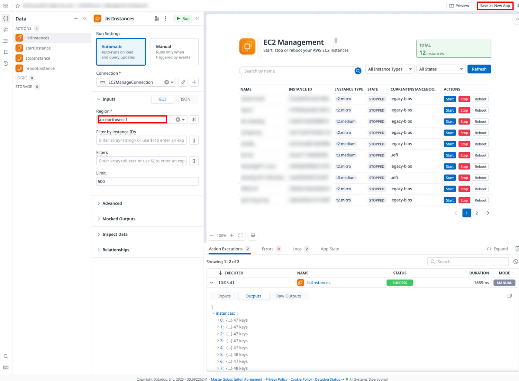The image size is (519, 381).
Task: Copy the outputs JSON
Action: point(510,296)
